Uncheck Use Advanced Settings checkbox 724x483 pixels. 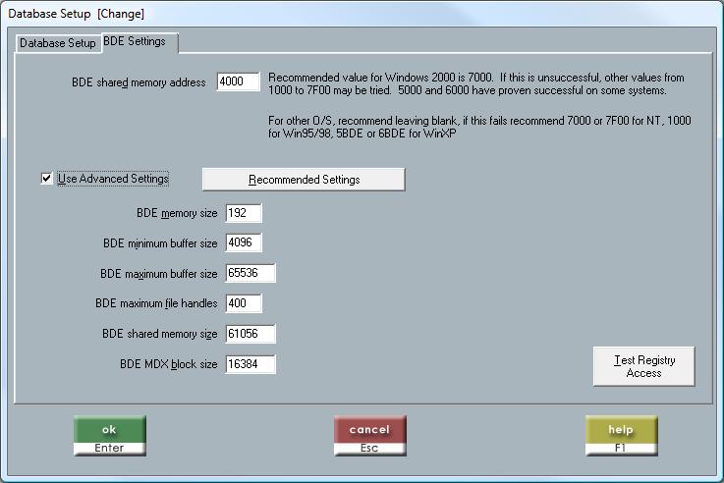(x=46, y=178)
